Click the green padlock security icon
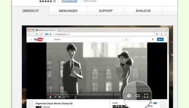Viewport: 189px width, 108px height. pyautogui.click(x=51, y=34)
